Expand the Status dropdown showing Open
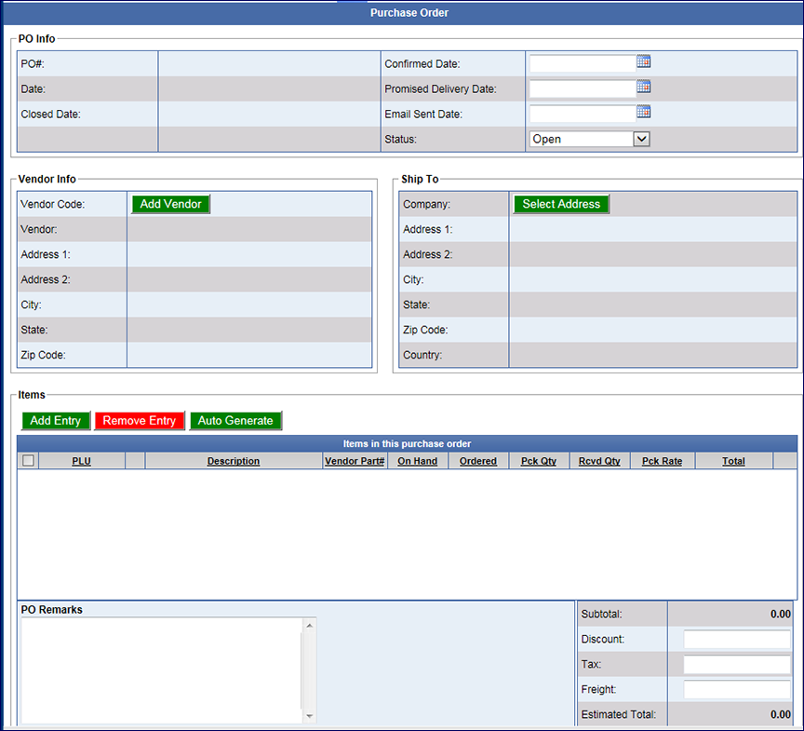 [640, 139]
